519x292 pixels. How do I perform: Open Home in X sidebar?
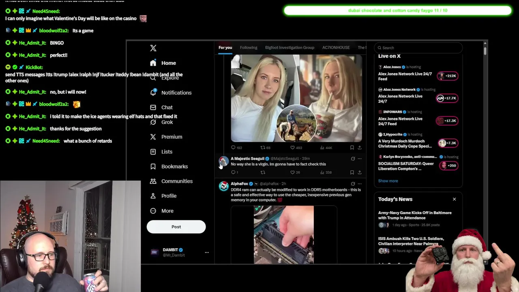[163, 63]
